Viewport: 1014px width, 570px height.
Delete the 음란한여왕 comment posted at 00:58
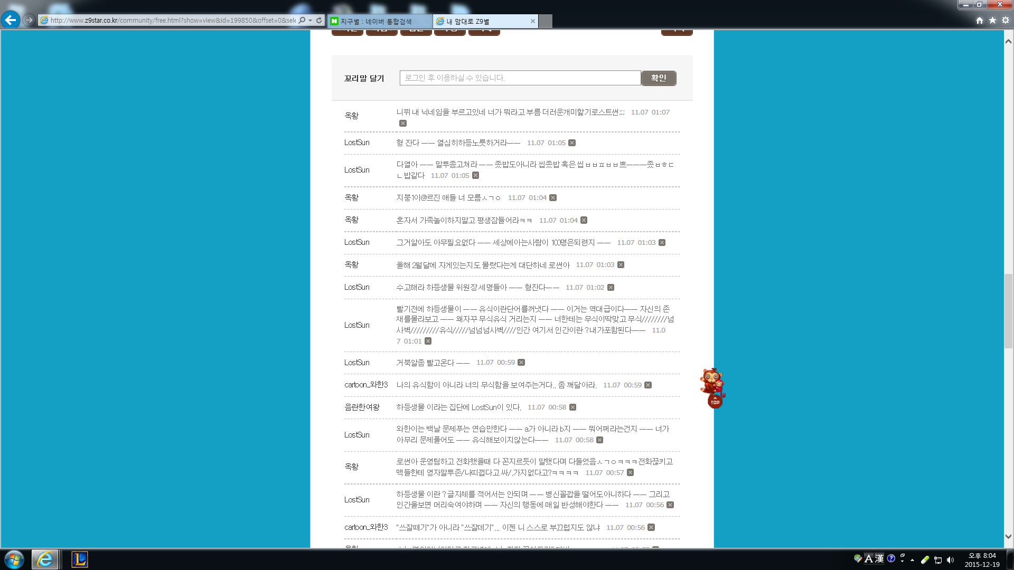[x=572, y=407]
